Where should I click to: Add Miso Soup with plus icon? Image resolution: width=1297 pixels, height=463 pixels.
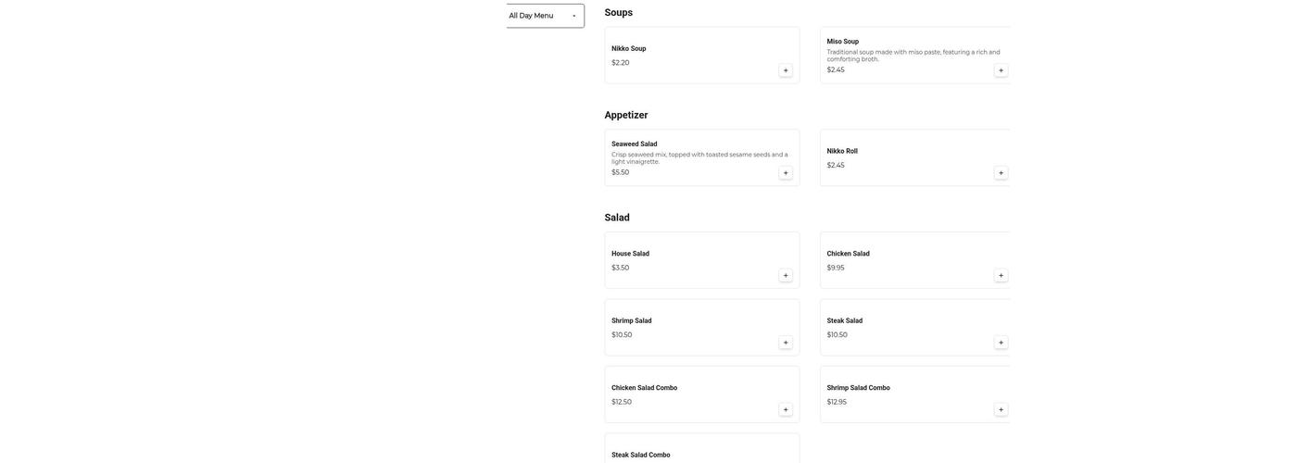(x=1001, y=70)
